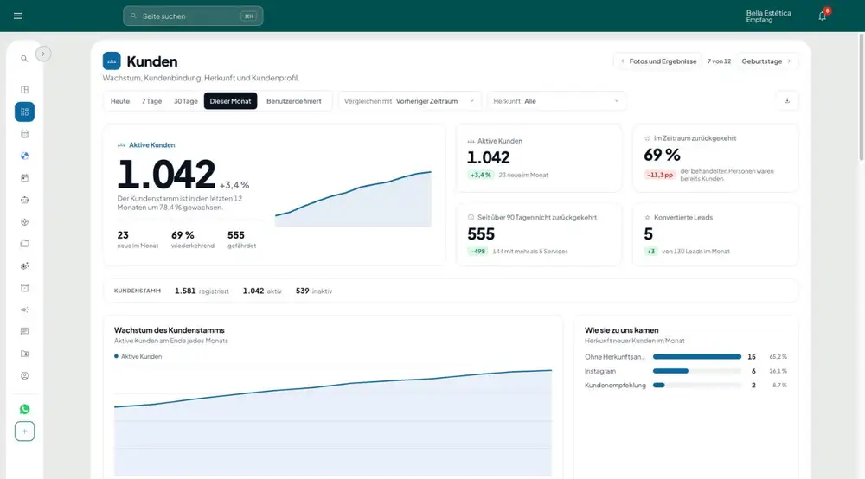Click the folder with star icon in sidebar
This screenshot has width=865, height=479.
[x=24, y=354]
